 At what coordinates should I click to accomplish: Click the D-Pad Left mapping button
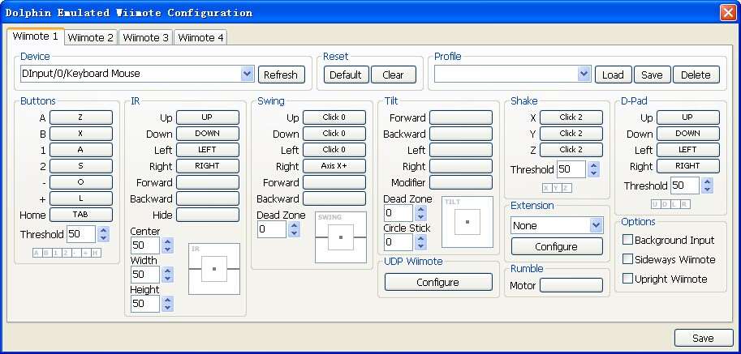click(x=688, y=150)
